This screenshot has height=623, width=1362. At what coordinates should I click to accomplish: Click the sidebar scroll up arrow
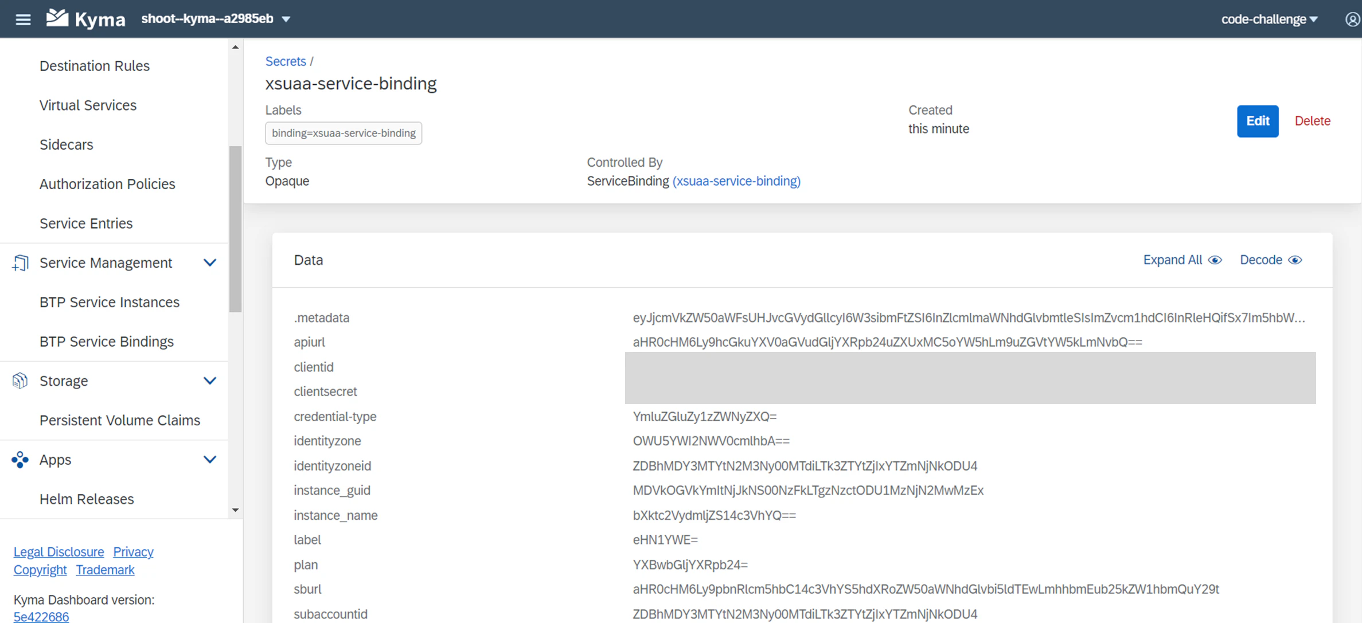(235, 47)
